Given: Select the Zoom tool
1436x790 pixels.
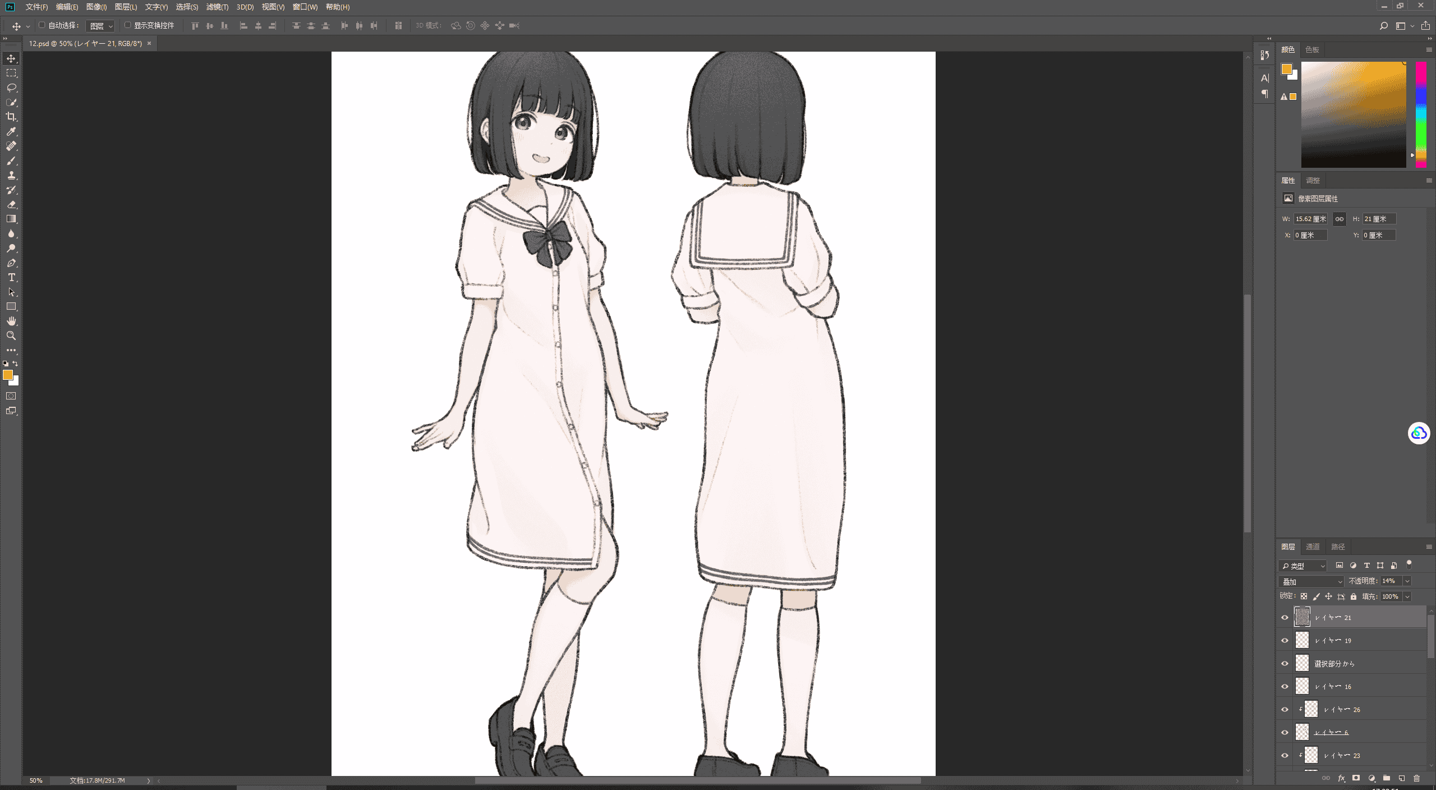Looking at the screenshot, I should point(11,336).
